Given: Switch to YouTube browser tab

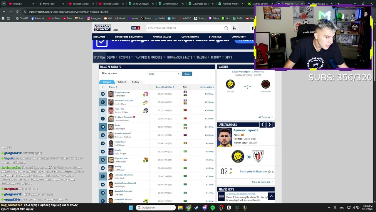Looking at the screenshot, I should pyautogui.click(x=21, y=4).
